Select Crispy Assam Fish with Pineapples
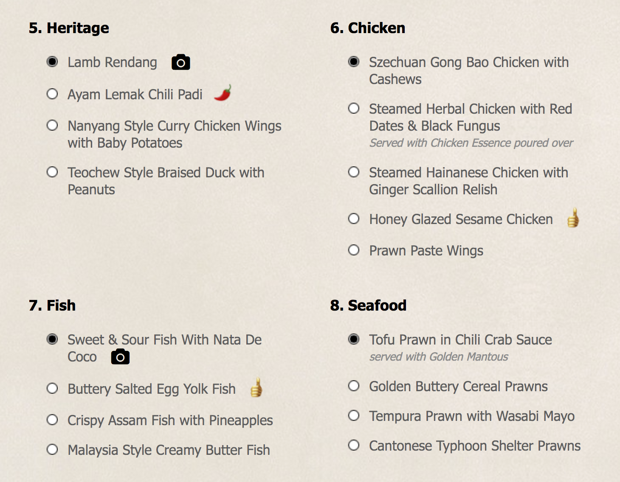Image resolution: width=620 pixels, height=482 pixels. [x=52, y=420]
